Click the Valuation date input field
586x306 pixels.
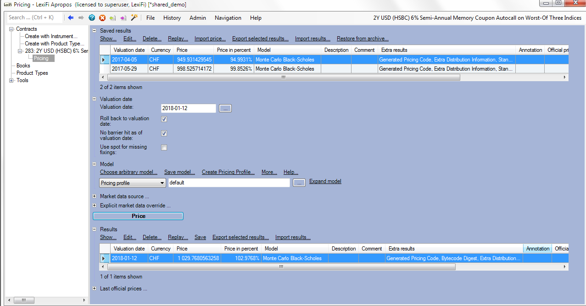tap(188, 109)
